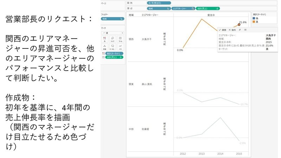Click the delta icon on the Marks 合計(売上) pill
The height and width of the screenshot is (158, 281).
click(120, 57)
